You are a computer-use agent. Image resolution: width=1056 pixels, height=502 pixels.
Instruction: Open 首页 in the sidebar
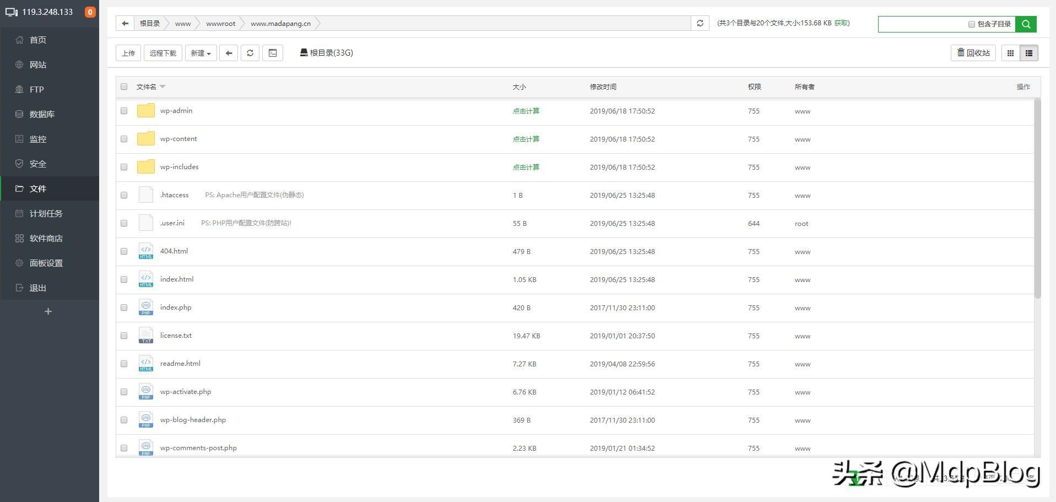point(50,40)
